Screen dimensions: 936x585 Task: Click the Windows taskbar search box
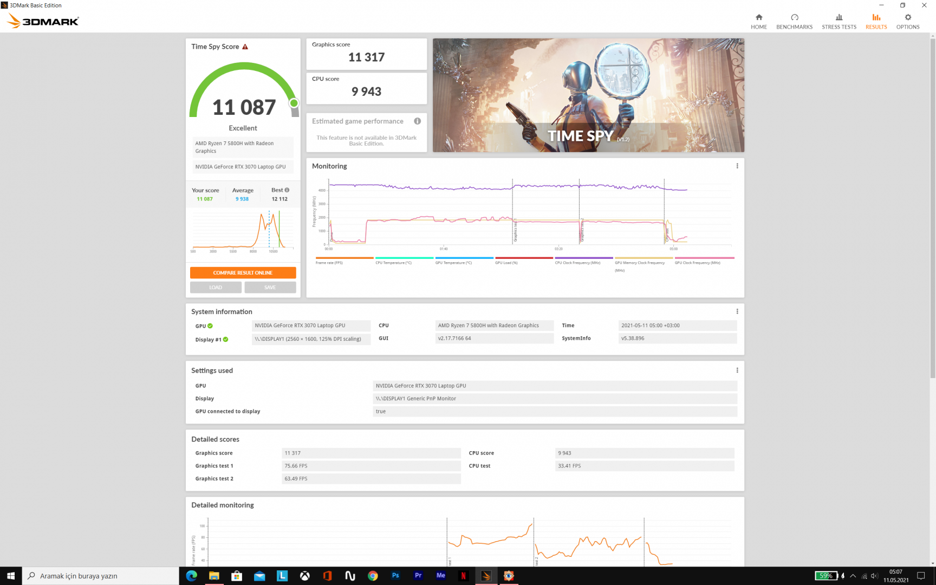[x=101, y=576]
